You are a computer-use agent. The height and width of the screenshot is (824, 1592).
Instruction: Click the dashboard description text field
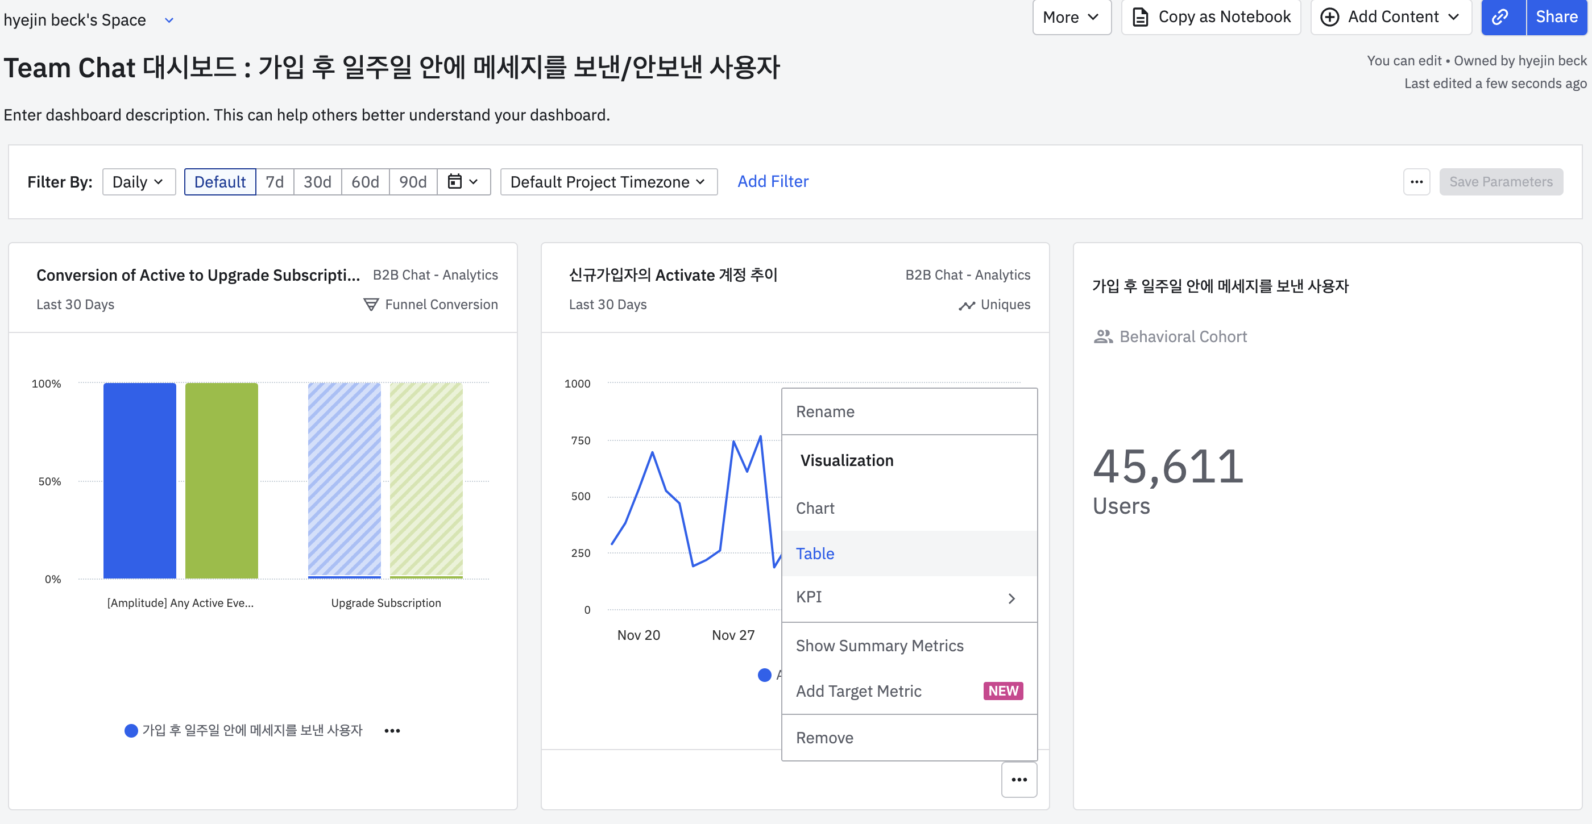(x=306, y=115)
